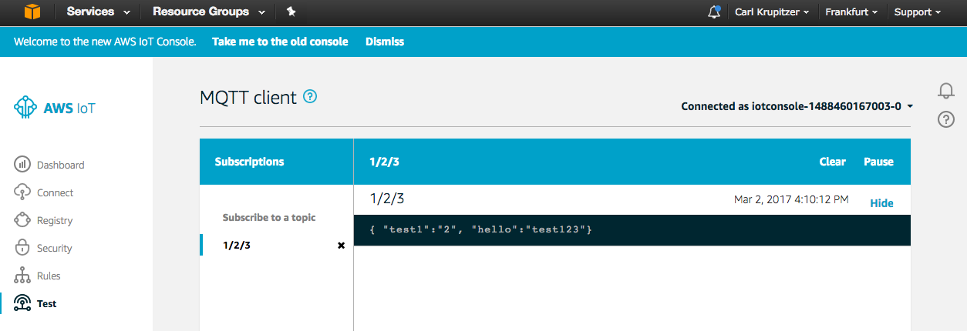The height and width of the screenshot is (331, 967).
Task: Click the MQTT client help question icon
Action: tap(310, 97)
